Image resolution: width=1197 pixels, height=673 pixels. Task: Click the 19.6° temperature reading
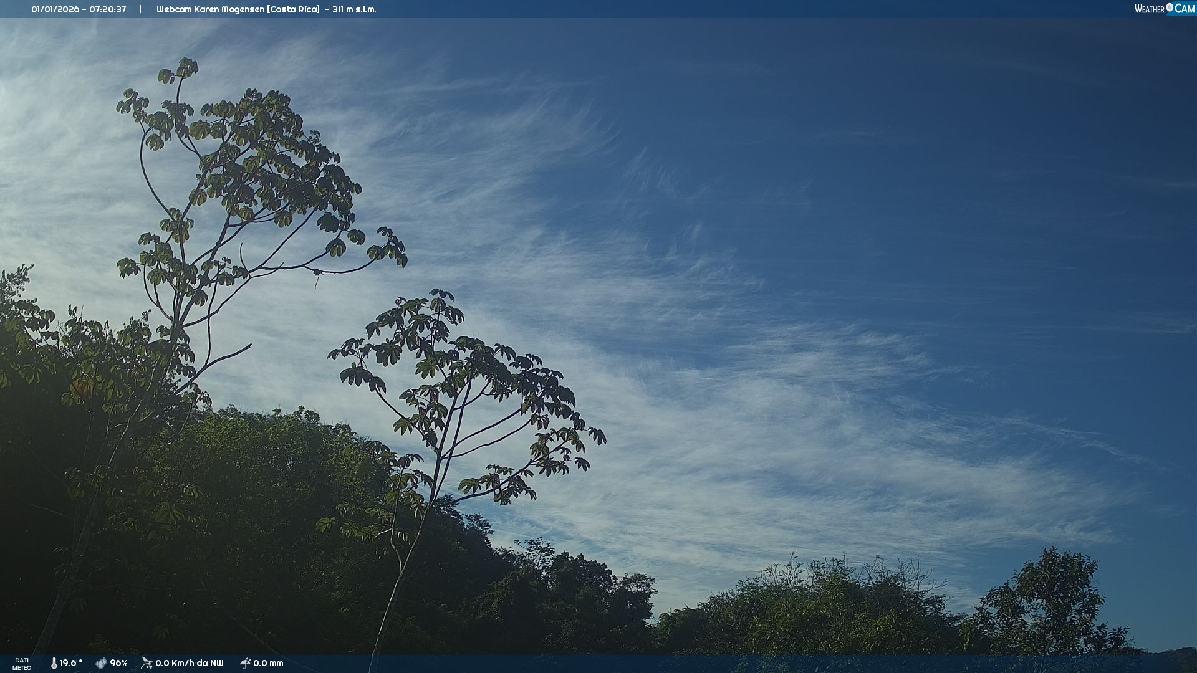(x=71, y=663)
